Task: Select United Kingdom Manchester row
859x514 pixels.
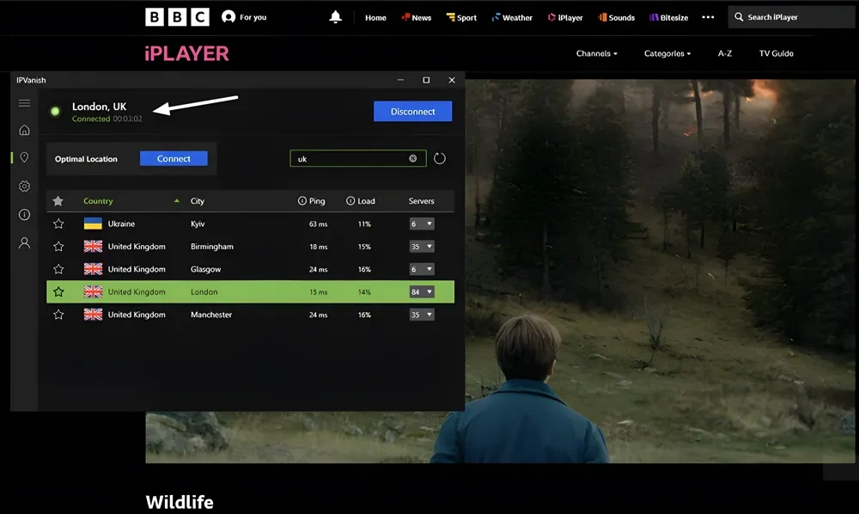Action: click(x=250, y=315)
